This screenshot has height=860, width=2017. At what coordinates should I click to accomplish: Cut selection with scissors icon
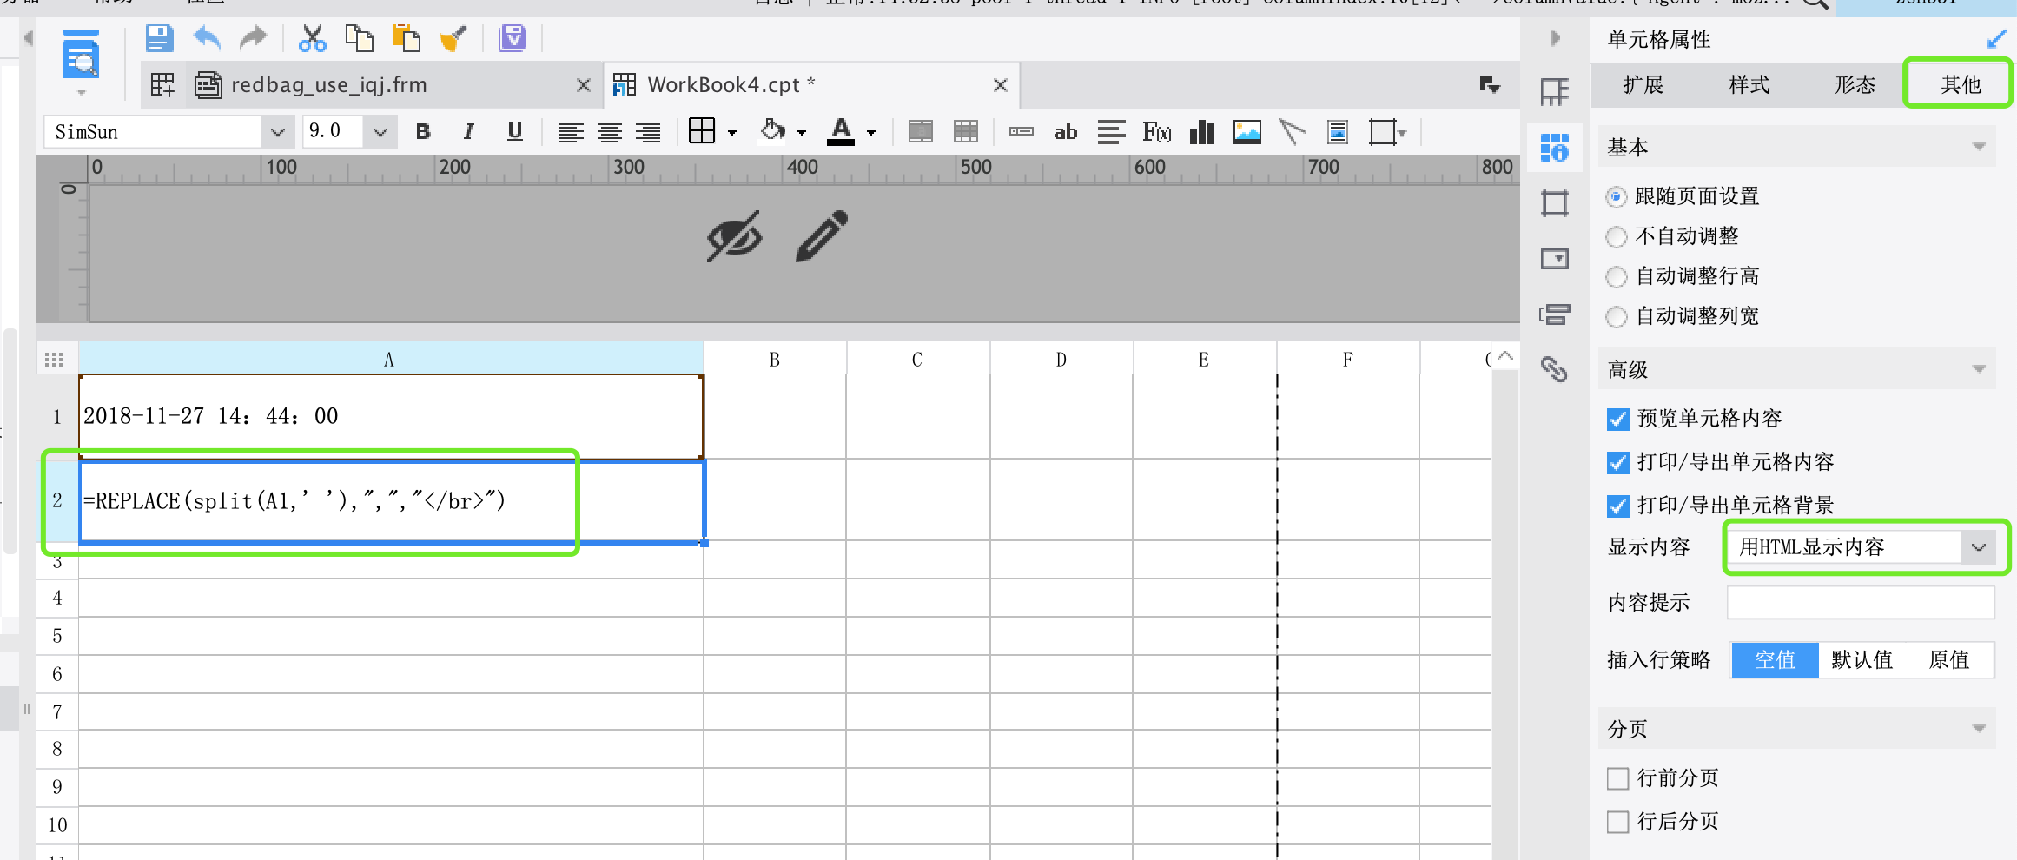coord(312,38)
